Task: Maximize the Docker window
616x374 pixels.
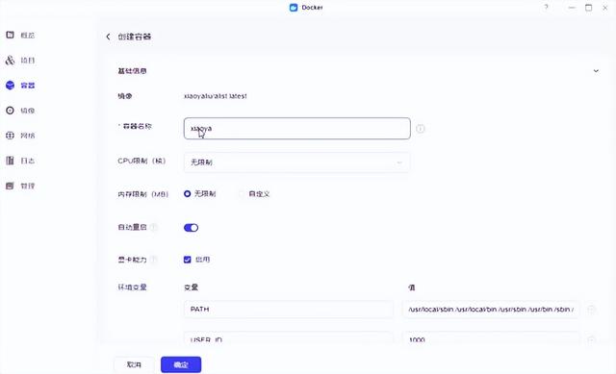Action: (588, 8)
